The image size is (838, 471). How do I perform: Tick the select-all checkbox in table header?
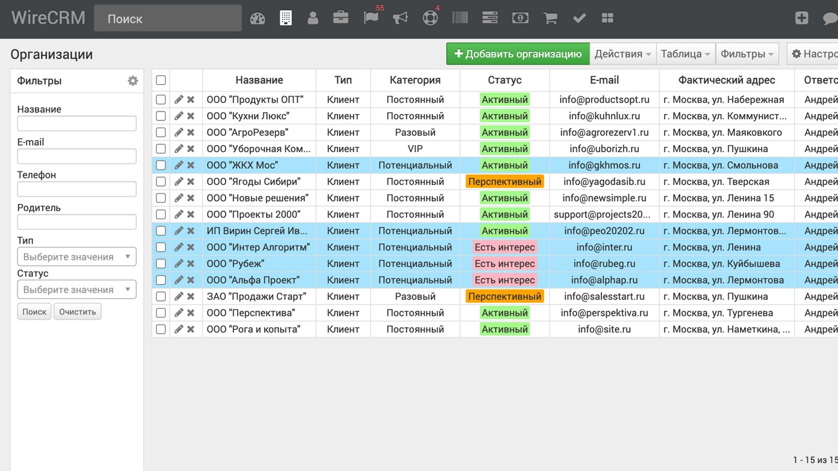click(x=161, y=80)
